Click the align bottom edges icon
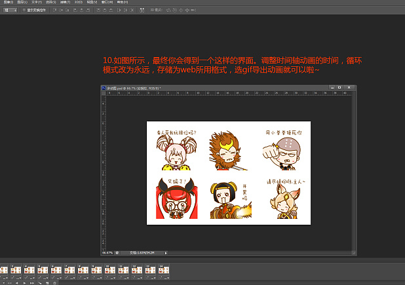This screenshot has width=405, height=285. point(67,10)
